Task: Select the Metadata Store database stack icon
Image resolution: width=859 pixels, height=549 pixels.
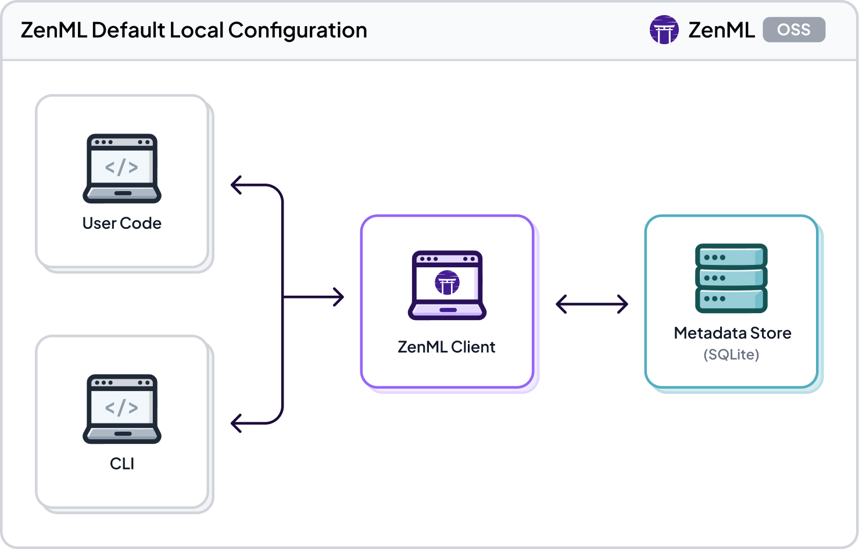Action: (x=732, y=278)
